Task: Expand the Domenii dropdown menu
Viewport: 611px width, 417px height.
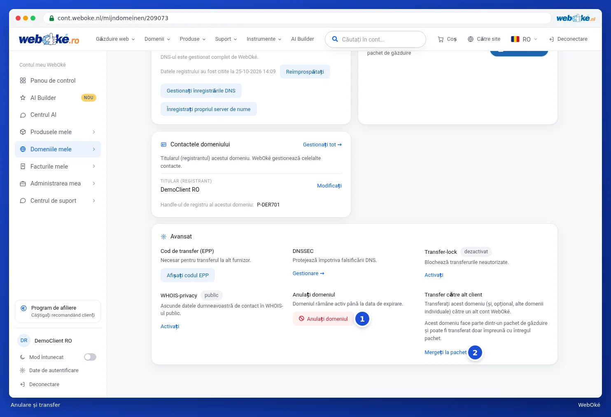Action: 157,39
